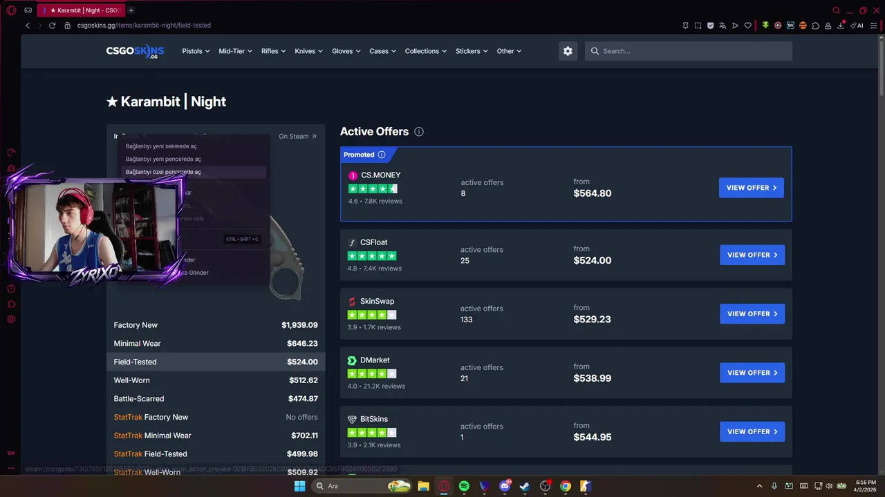885x497 pixels.
Task: Click the site Search input field
Action: click(x=689, y=51)
